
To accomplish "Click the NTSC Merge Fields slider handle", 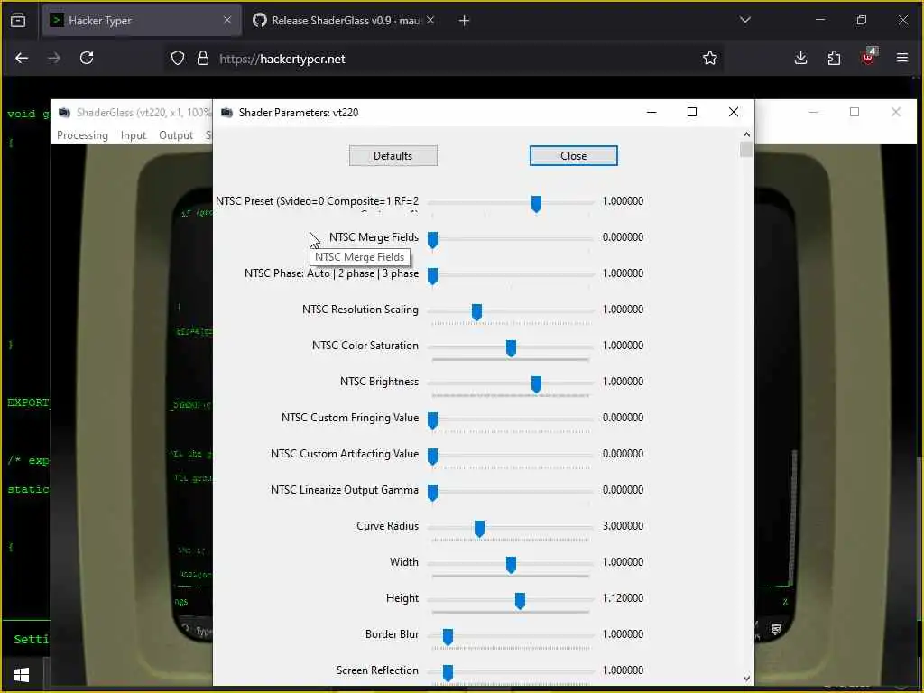I will [432, 240].
